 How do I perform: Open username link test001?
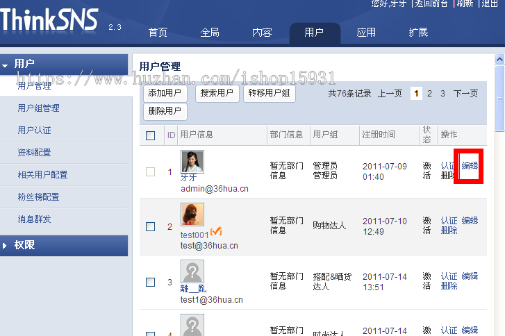click(x=194, y=235)
